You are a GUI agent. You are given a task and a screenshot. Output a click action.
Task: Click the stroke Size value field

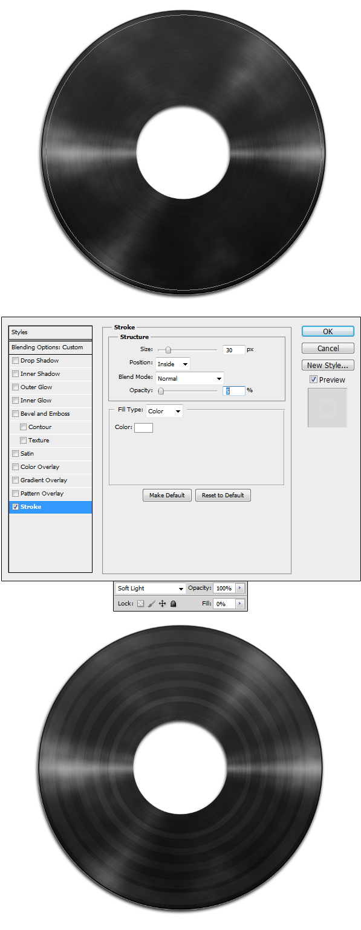point(234,350)
